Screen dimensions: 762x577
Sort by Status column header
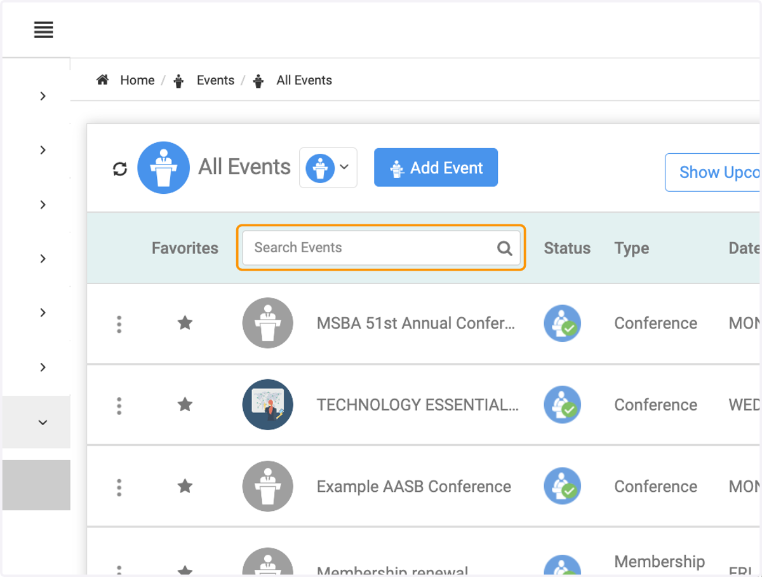pos(567,248)
